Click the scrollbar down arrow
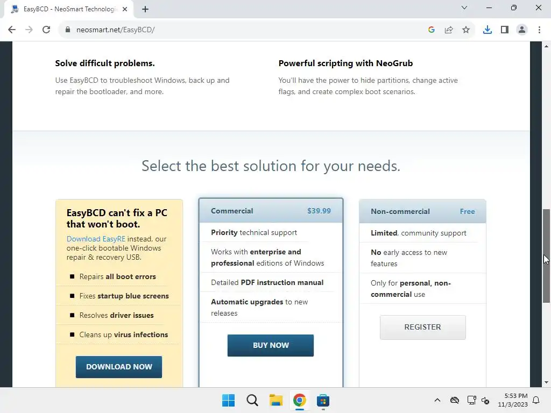This screenshot has width=551, height=413. tap(546, 382)
